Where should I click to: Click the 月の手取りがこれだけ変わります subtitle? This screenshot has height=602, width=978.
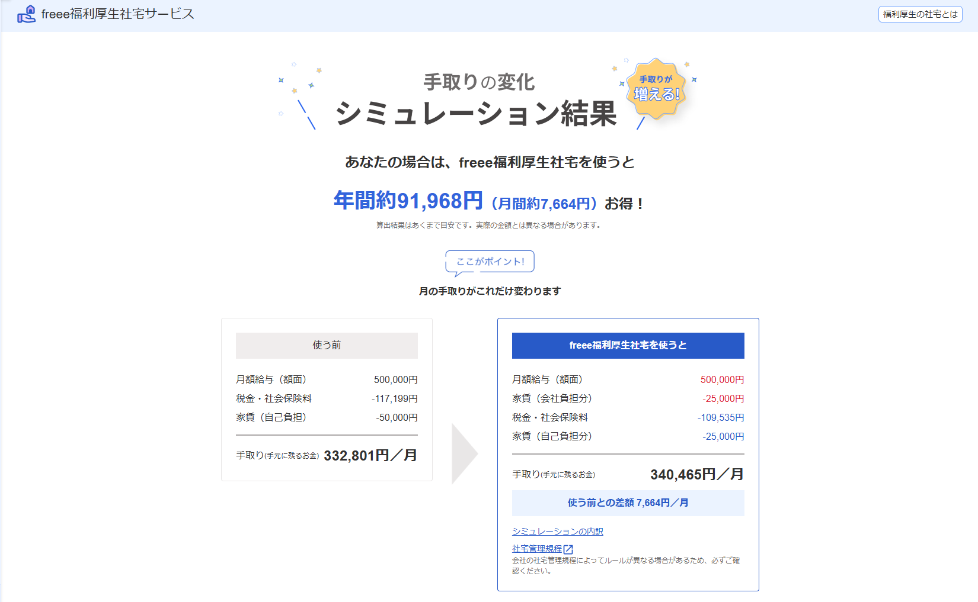(x=490, y=291)
